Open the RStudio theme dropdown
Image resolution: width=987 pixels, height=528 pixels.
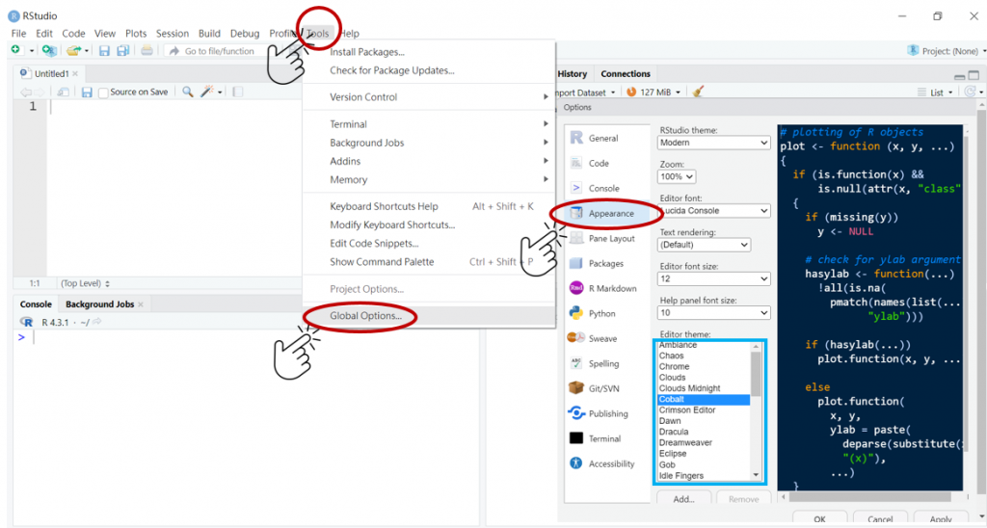tap(714, 143)
